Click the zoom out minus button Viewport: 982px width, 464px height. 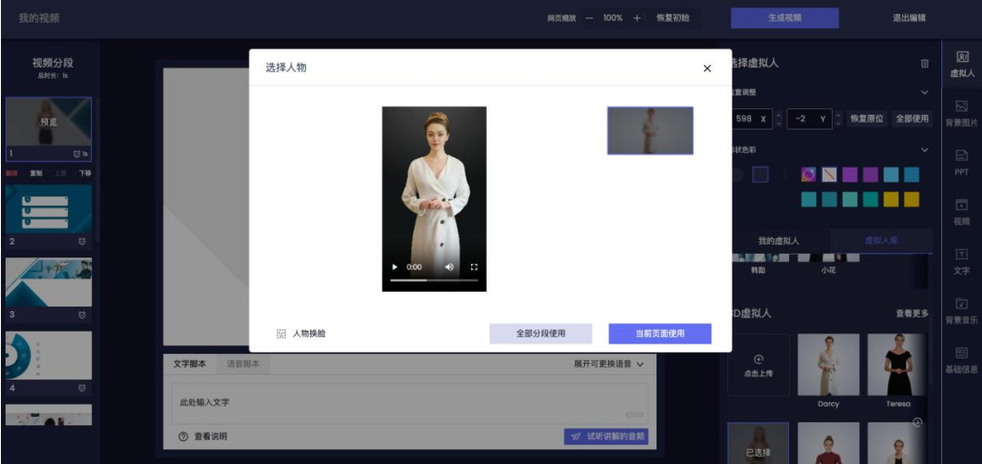click(x=589, y=19)
